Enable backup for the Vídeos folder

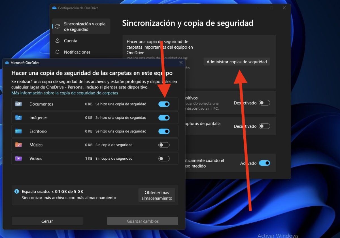[164, 158]
